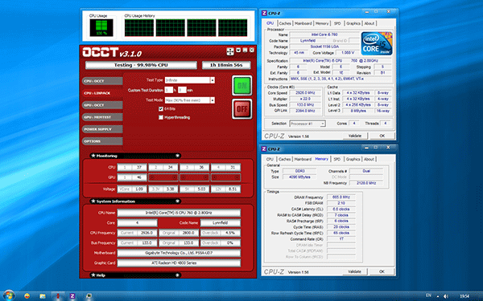This screenshot has height=301, width=483.
Task: Switch to Caches tab in upper CPU-Z
Action: tap(285, 23)
